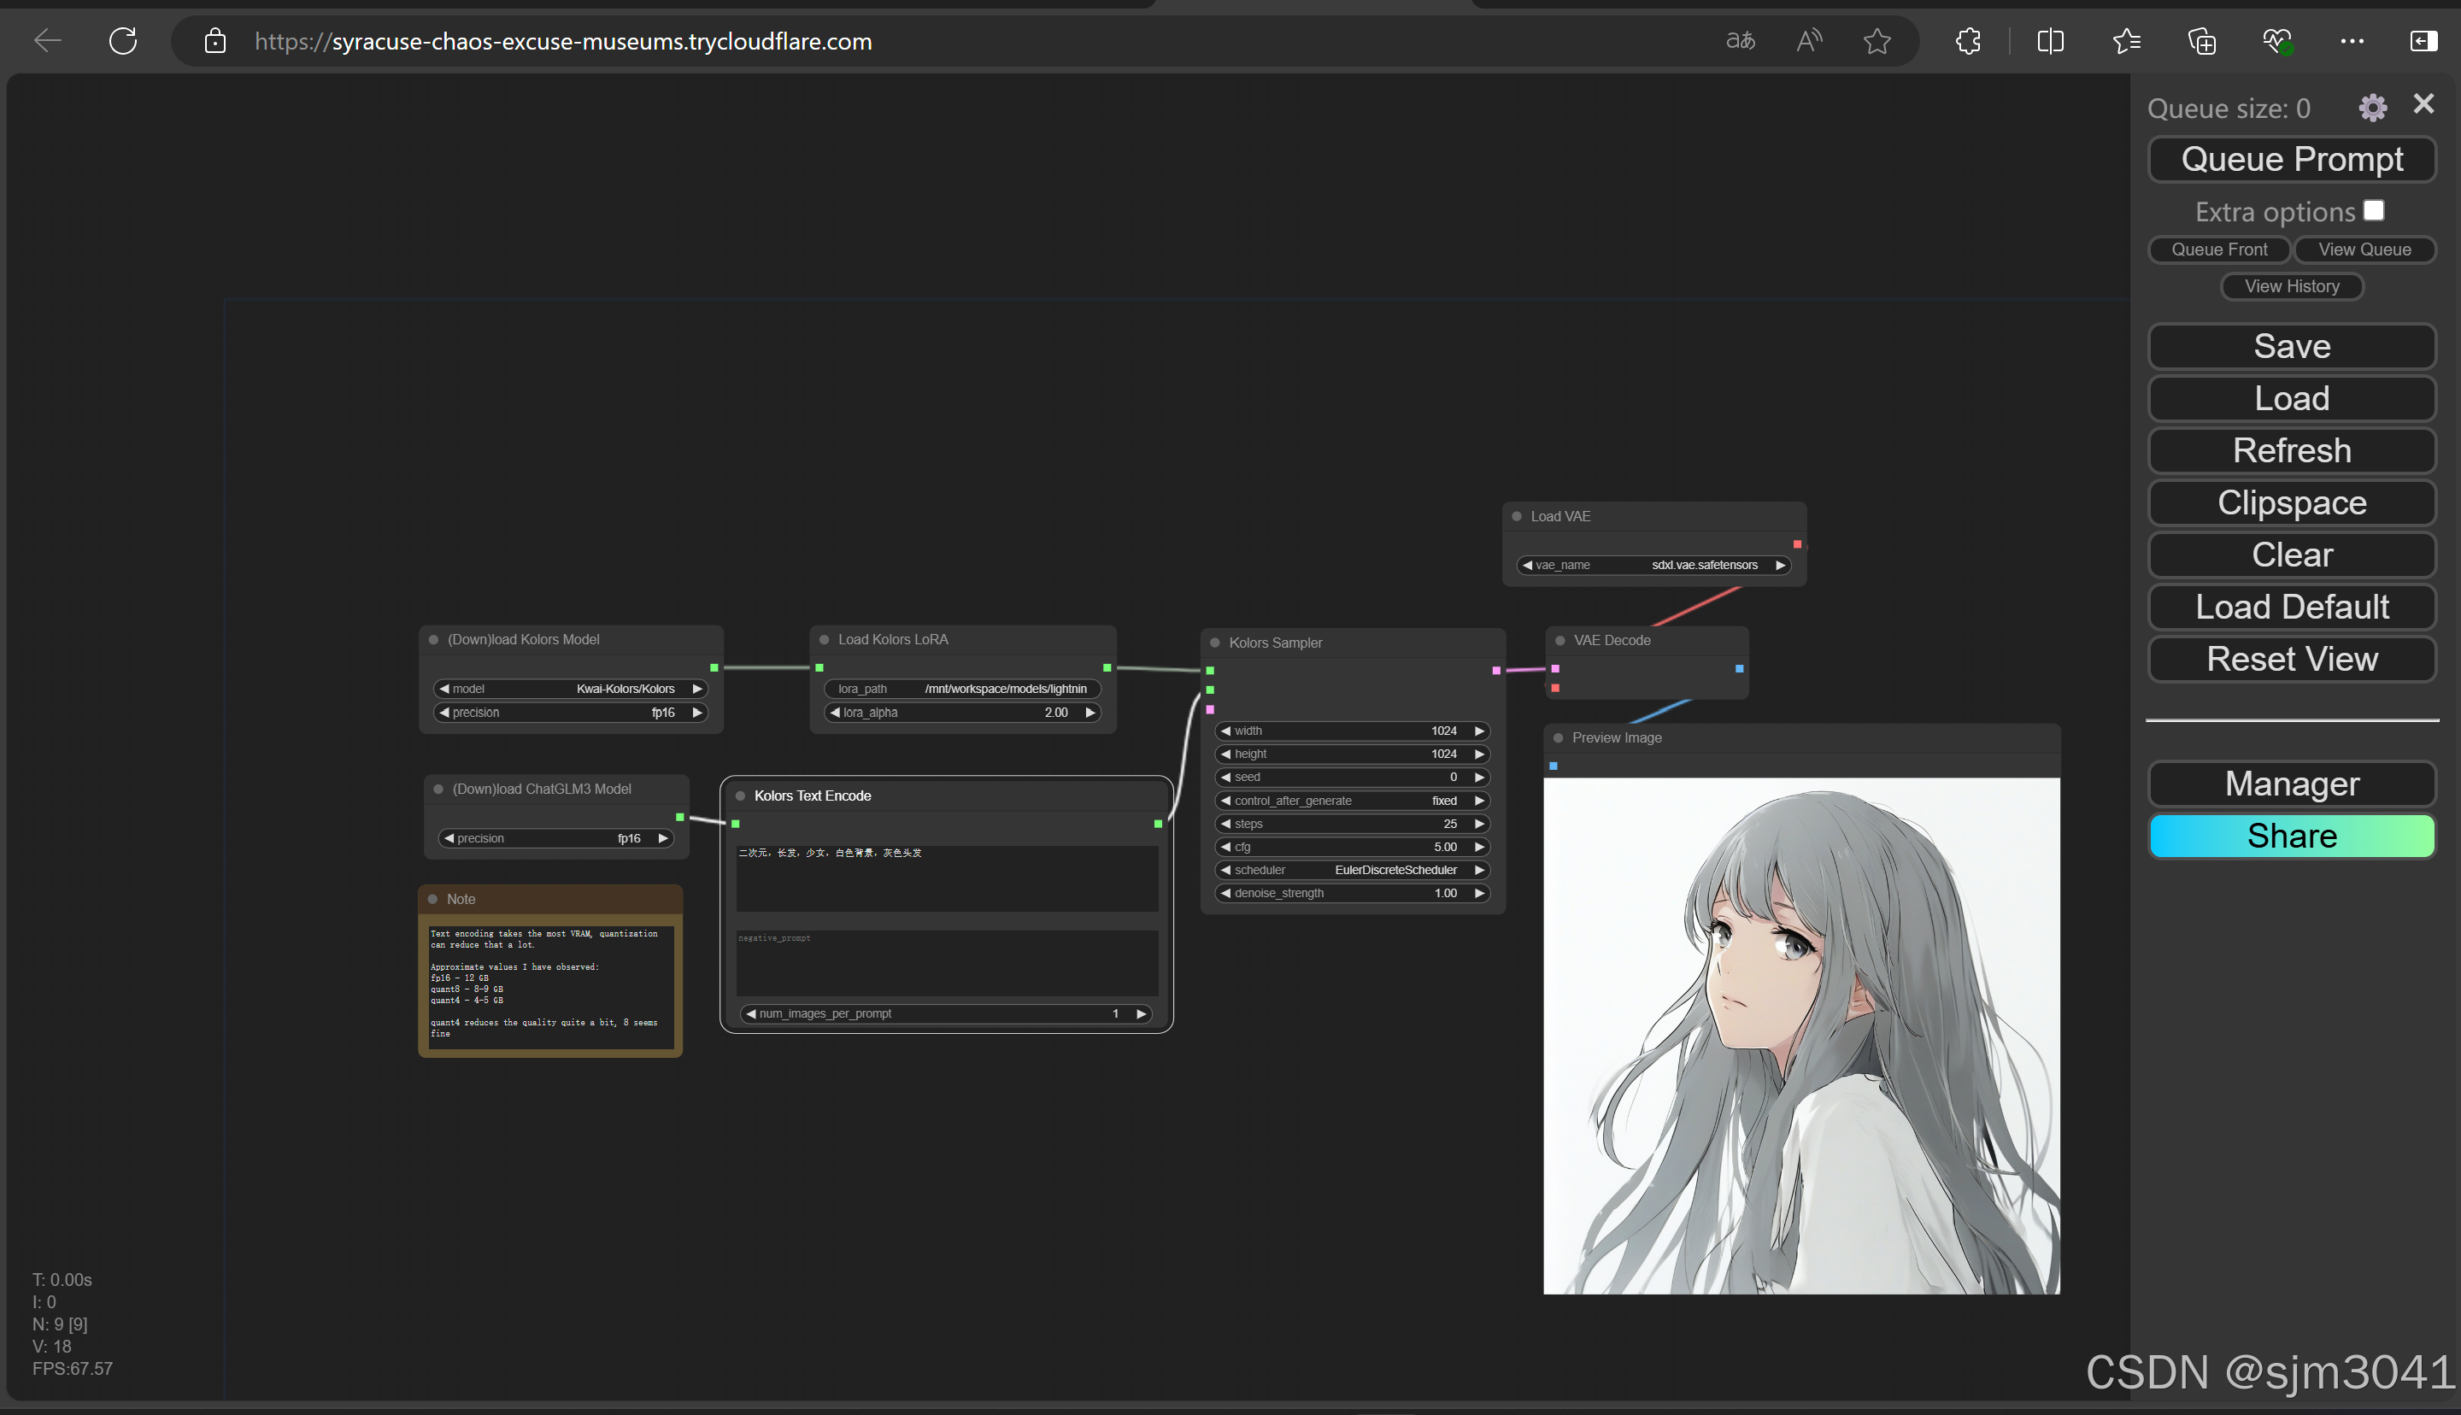
Task: Collapse the (Down)load Kolors Model node dot
Action: tap(433, 639)
